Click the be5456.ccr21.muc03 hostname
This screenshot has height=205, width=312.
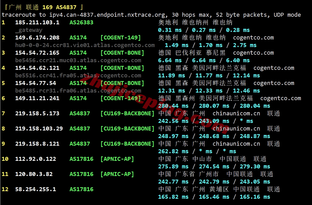click(x=78, y=60)
